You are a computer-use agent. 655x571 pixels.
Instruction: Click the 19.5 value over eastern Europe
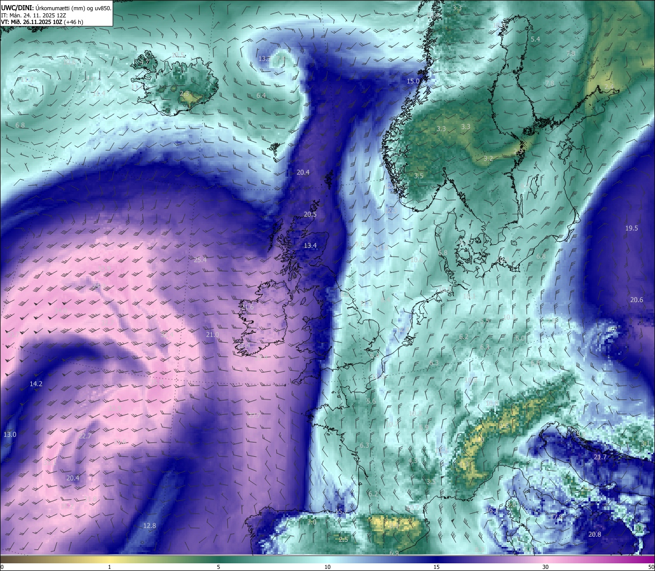631,228
